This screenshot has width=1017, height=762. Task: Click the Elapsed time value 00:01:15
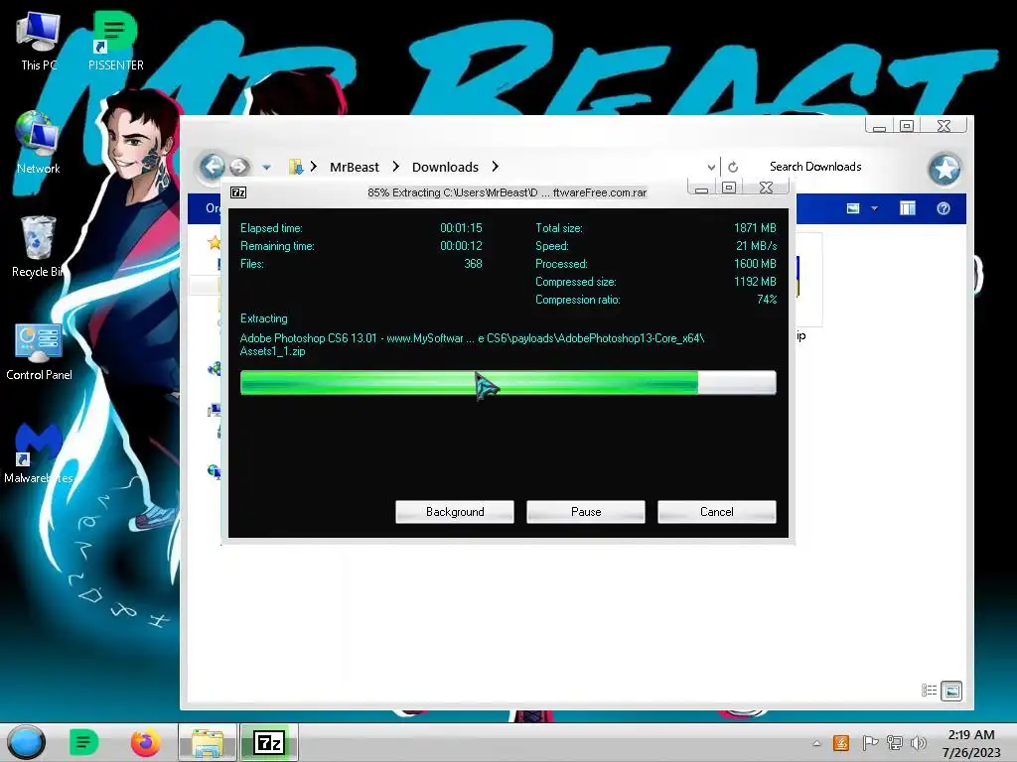(x=461, y=227)
